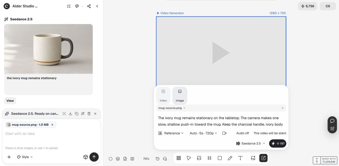This screenshot has height=166, width=339.
Task: Click the AI video generator tool
Action: coord(264,158)
